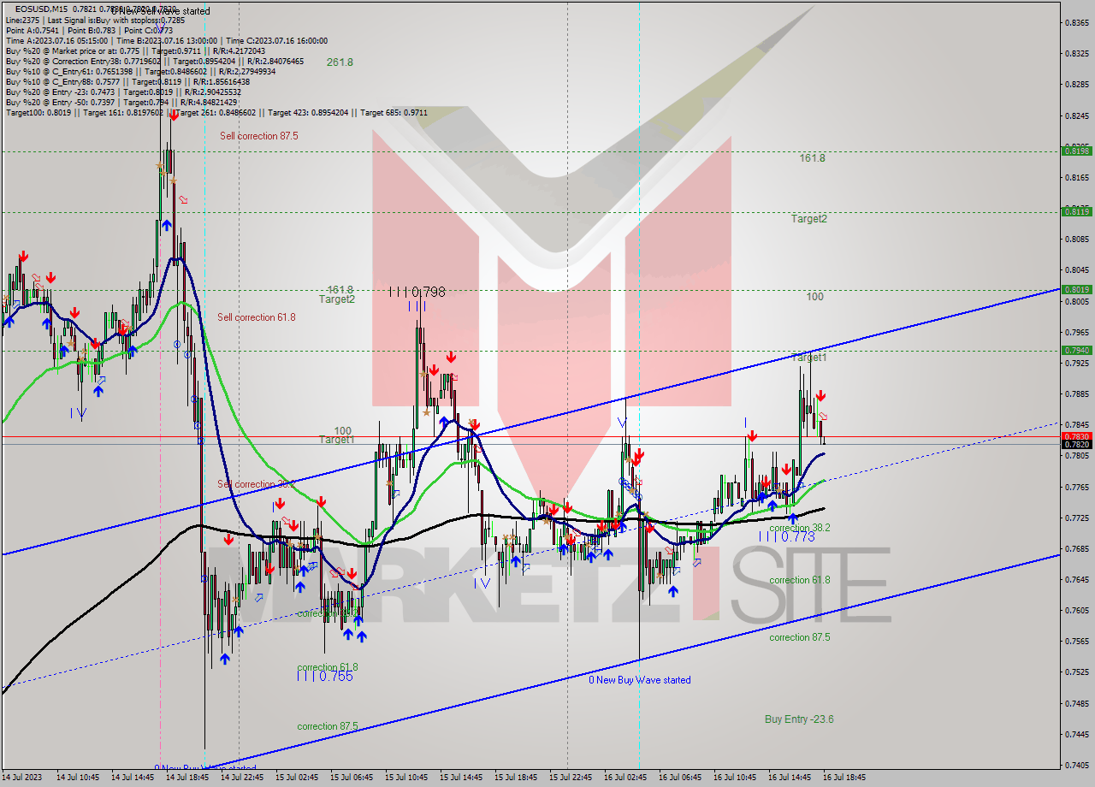This screenshot has width=1095, height=787.
Task: Click 'correction 61.8' label above I I I 0.755
Action: [327, 667]
